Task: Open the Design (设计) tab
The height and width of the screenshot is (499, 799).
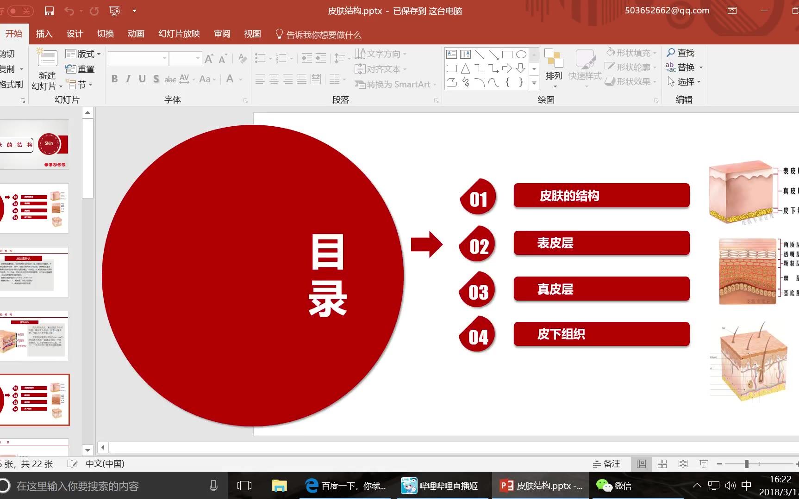Action: point(75,34)
